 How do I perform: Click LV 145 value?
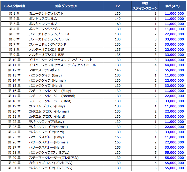(x=118, y=70)
